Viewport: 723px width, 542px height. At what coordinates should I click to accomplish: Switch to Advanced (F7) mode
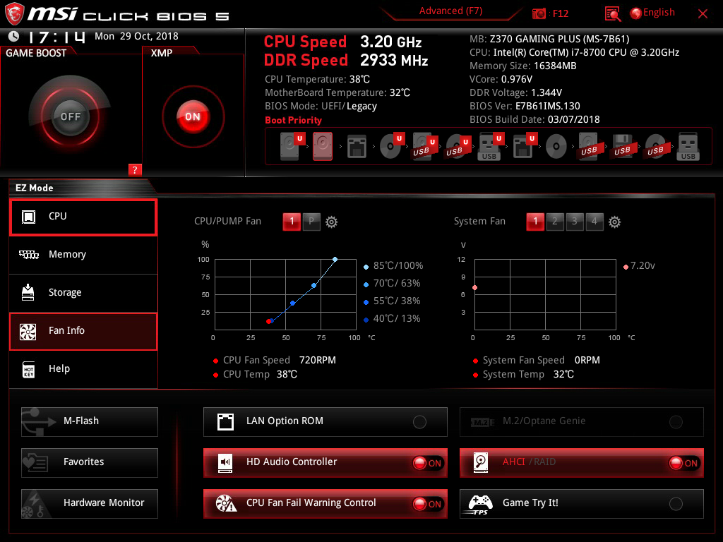point(450,11)
